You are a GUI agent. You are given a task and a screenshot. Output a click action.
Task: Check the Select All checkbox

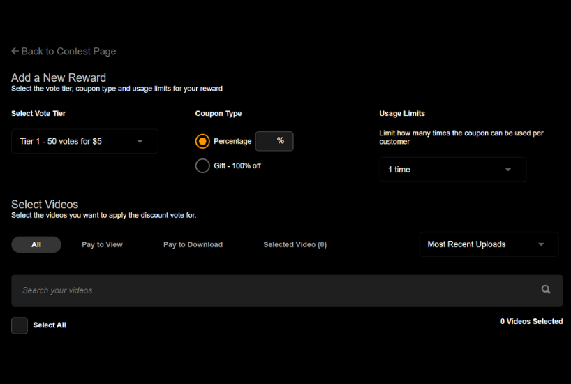20,325
